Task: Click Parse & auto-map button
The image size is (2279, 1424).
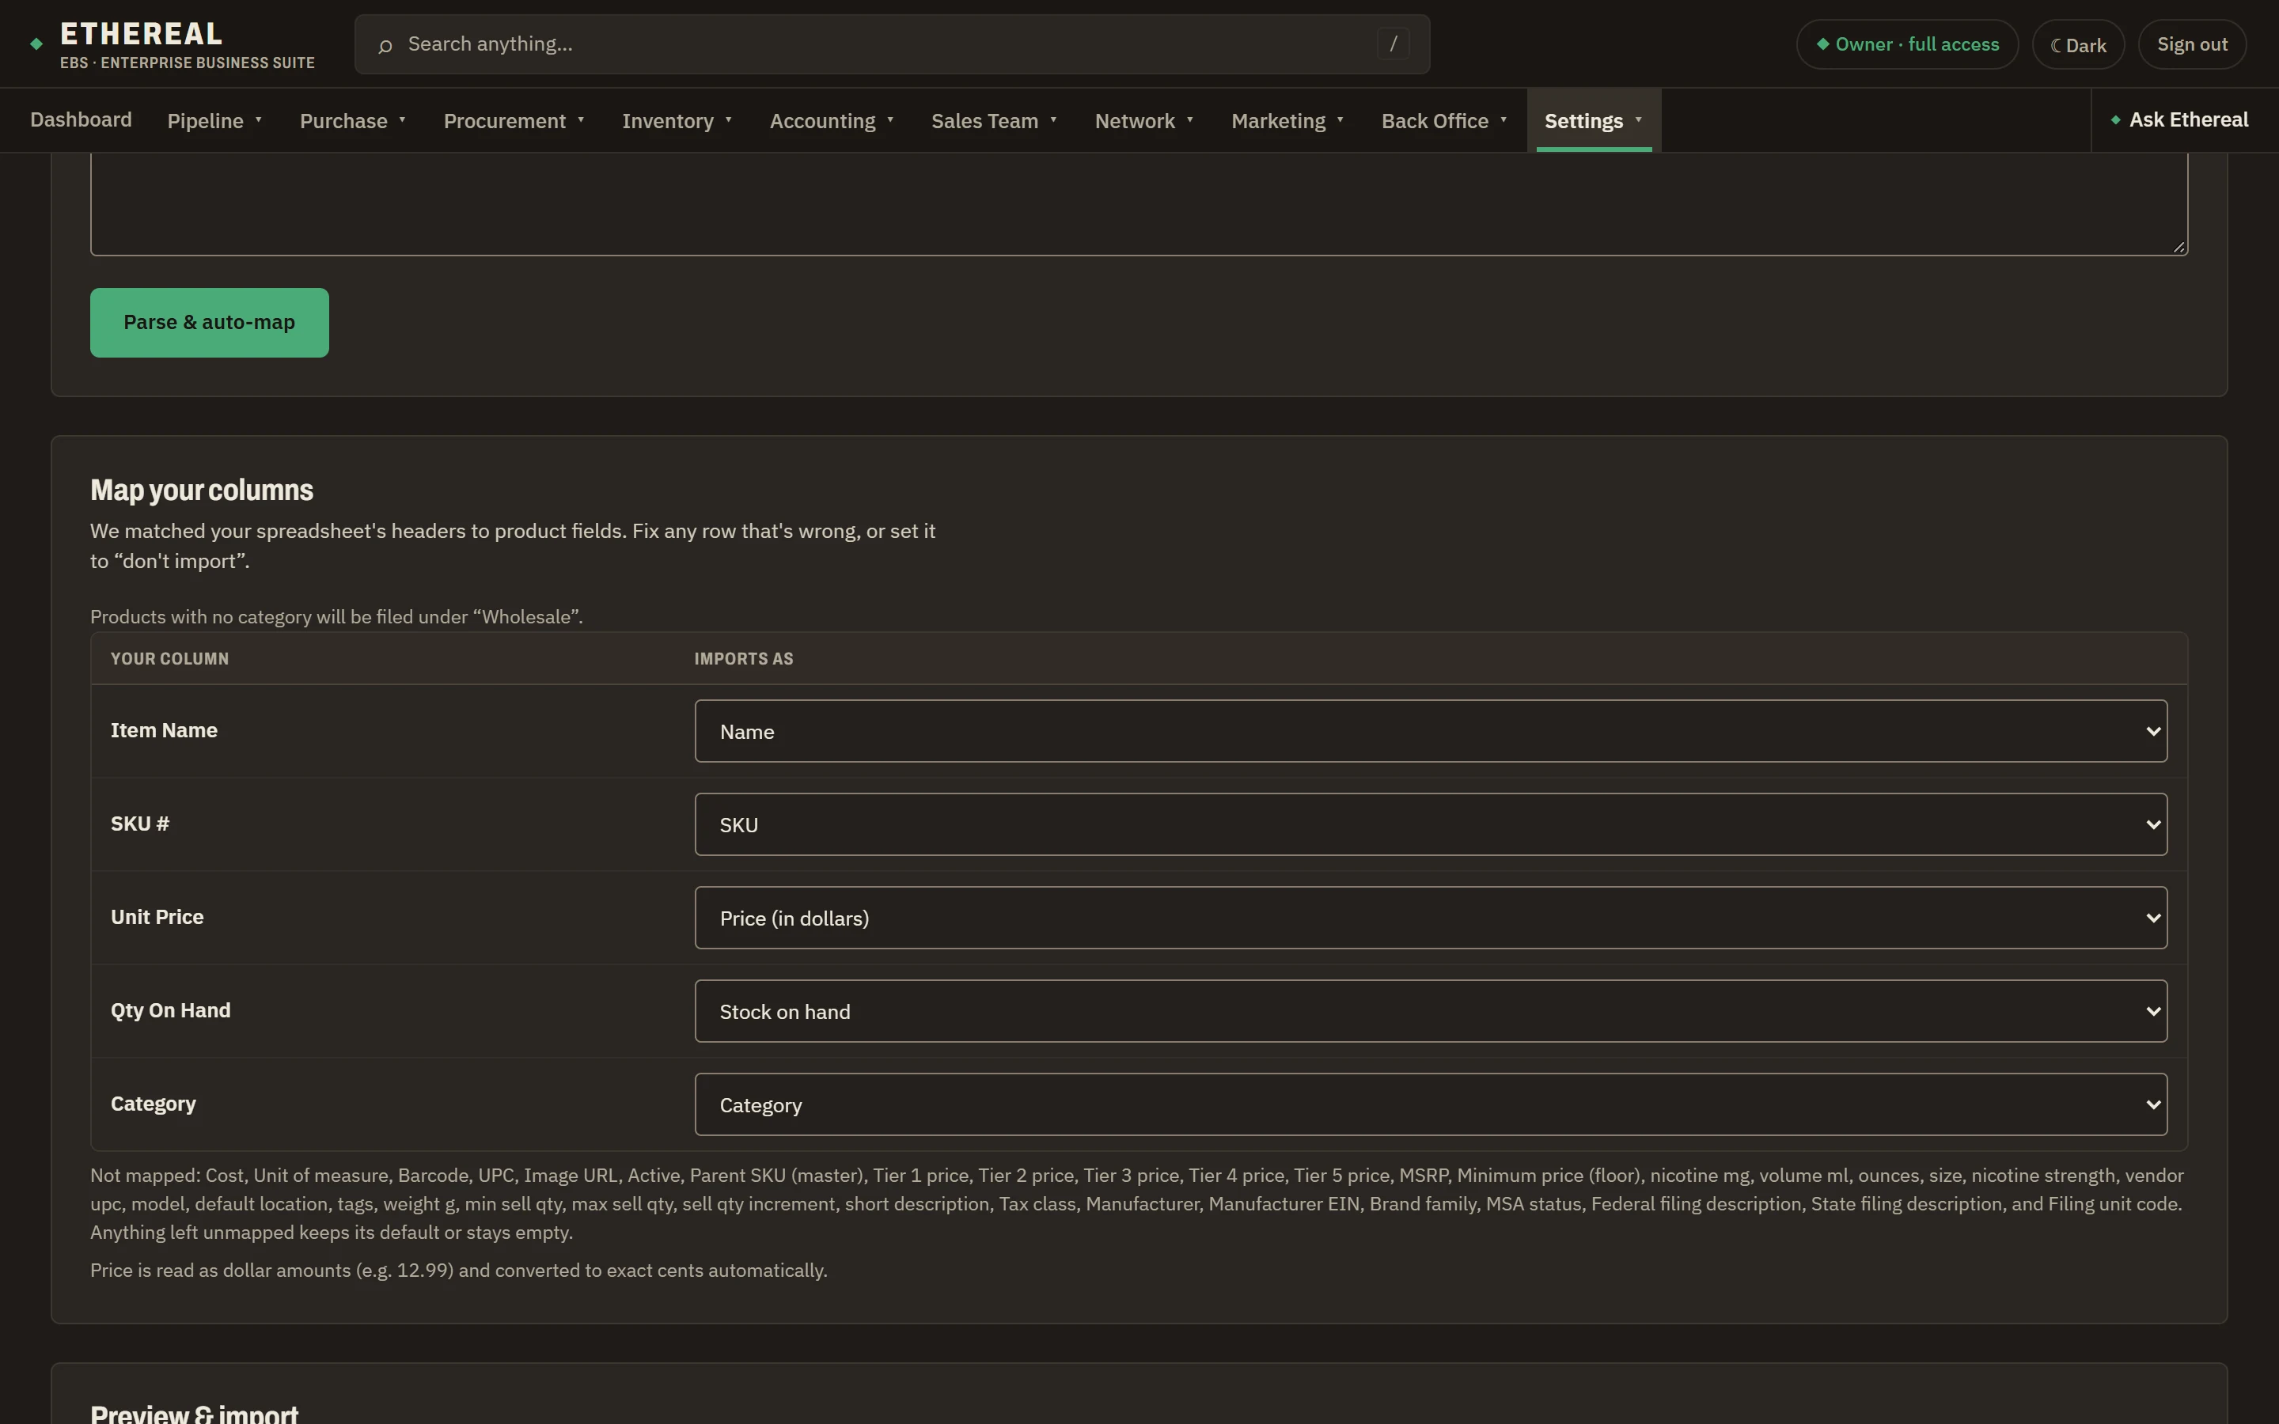Action: [209, 322]
